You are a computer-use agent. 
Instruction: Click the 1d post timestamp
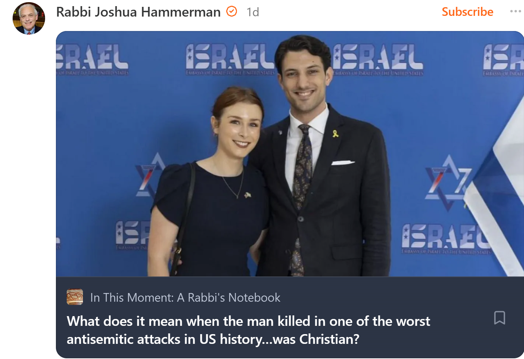[x=253, y=12]
